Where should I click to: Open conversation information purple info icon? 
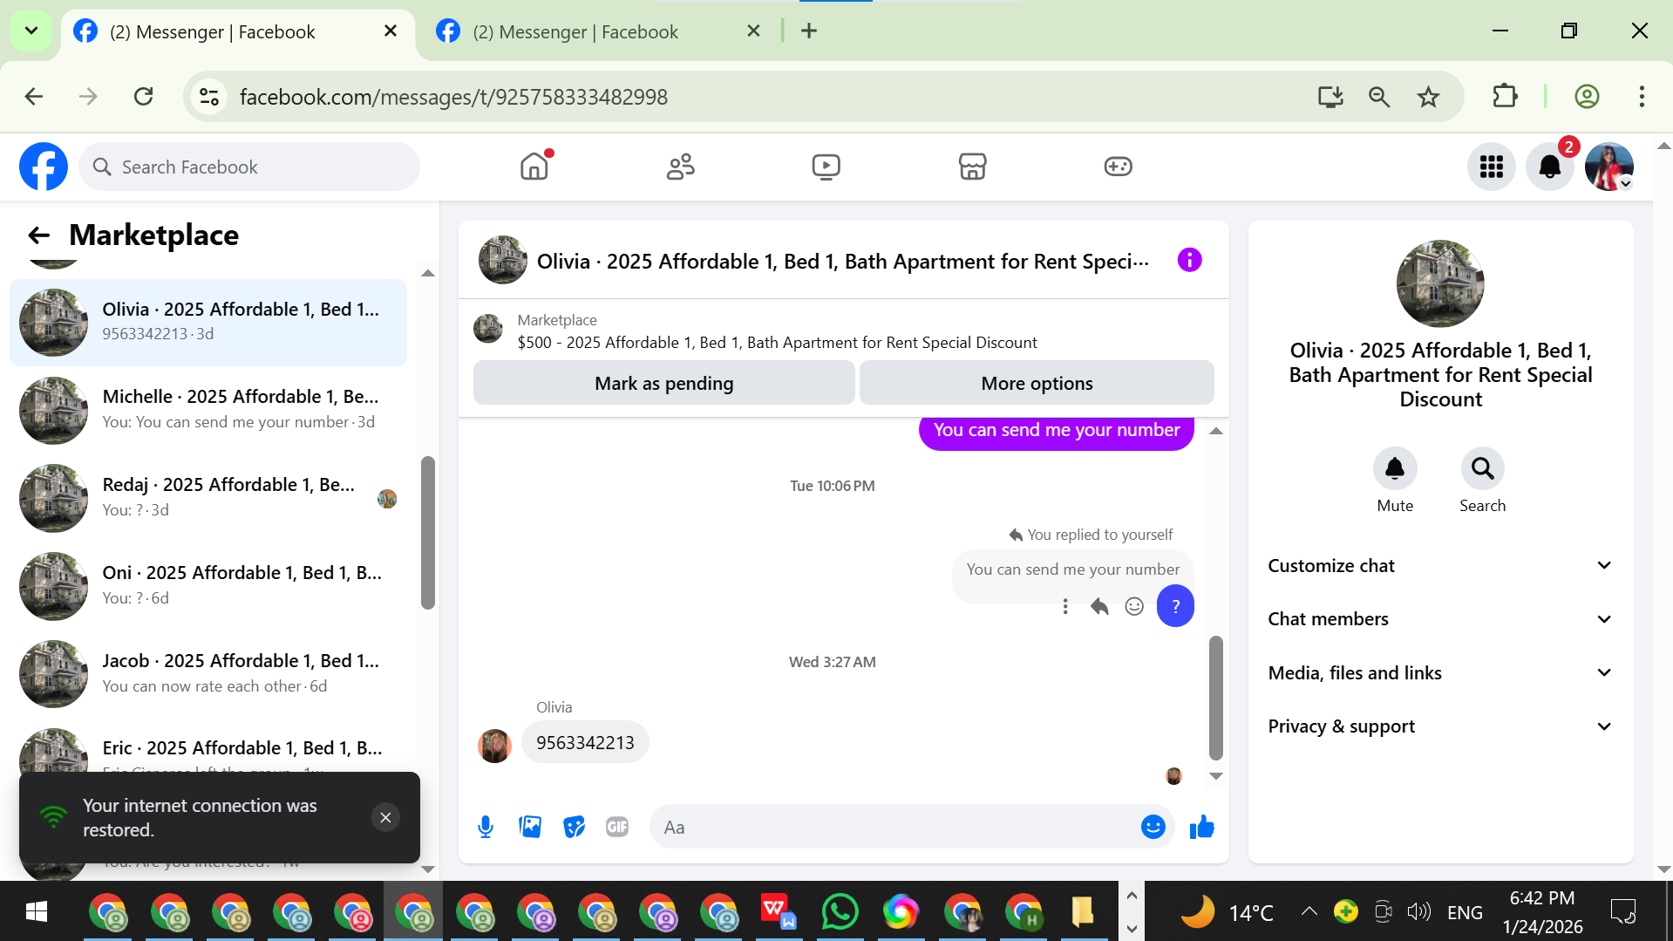(1189, 260)
